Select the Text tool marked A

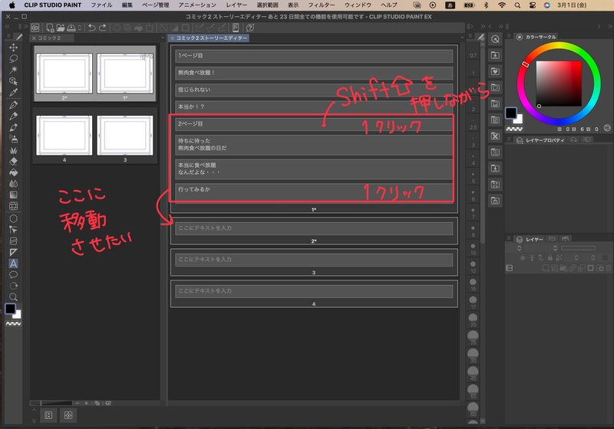point(13,264)
